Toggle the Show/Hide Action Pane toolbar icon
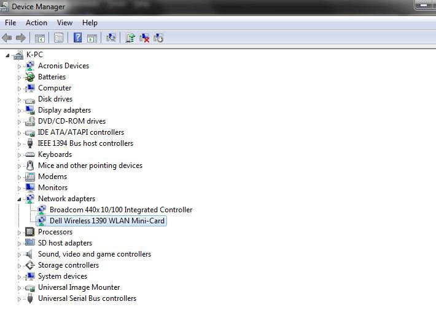This screenshot has width=436, height=331. coord(92,38)
